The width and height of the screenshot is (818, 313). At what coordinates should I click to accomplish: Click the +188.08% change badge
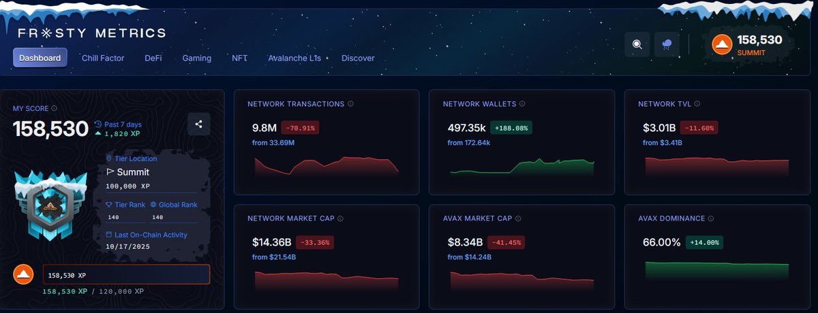pyautogui.click(x=511, y=127)
